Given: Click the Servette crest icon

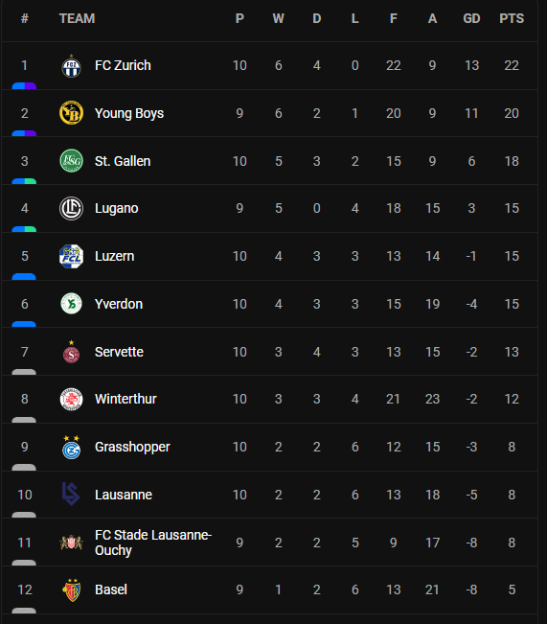Looking at the screenshot, I should click(x=71, y=352).
